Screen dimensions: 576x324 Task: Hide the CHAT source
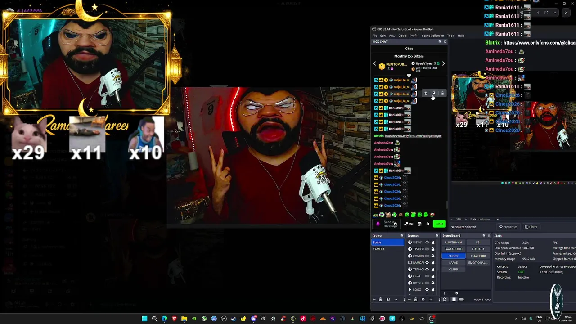427,276
